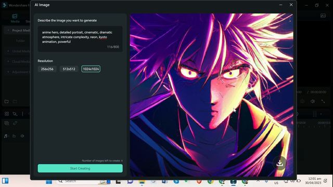Click the generated anime portrait preview

(212, 95)
